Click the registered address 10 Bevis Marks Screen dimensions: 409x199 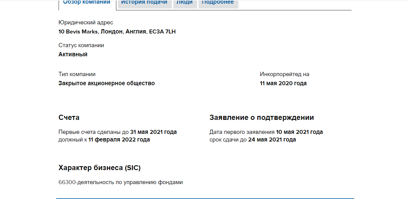[x=117, y=31]
